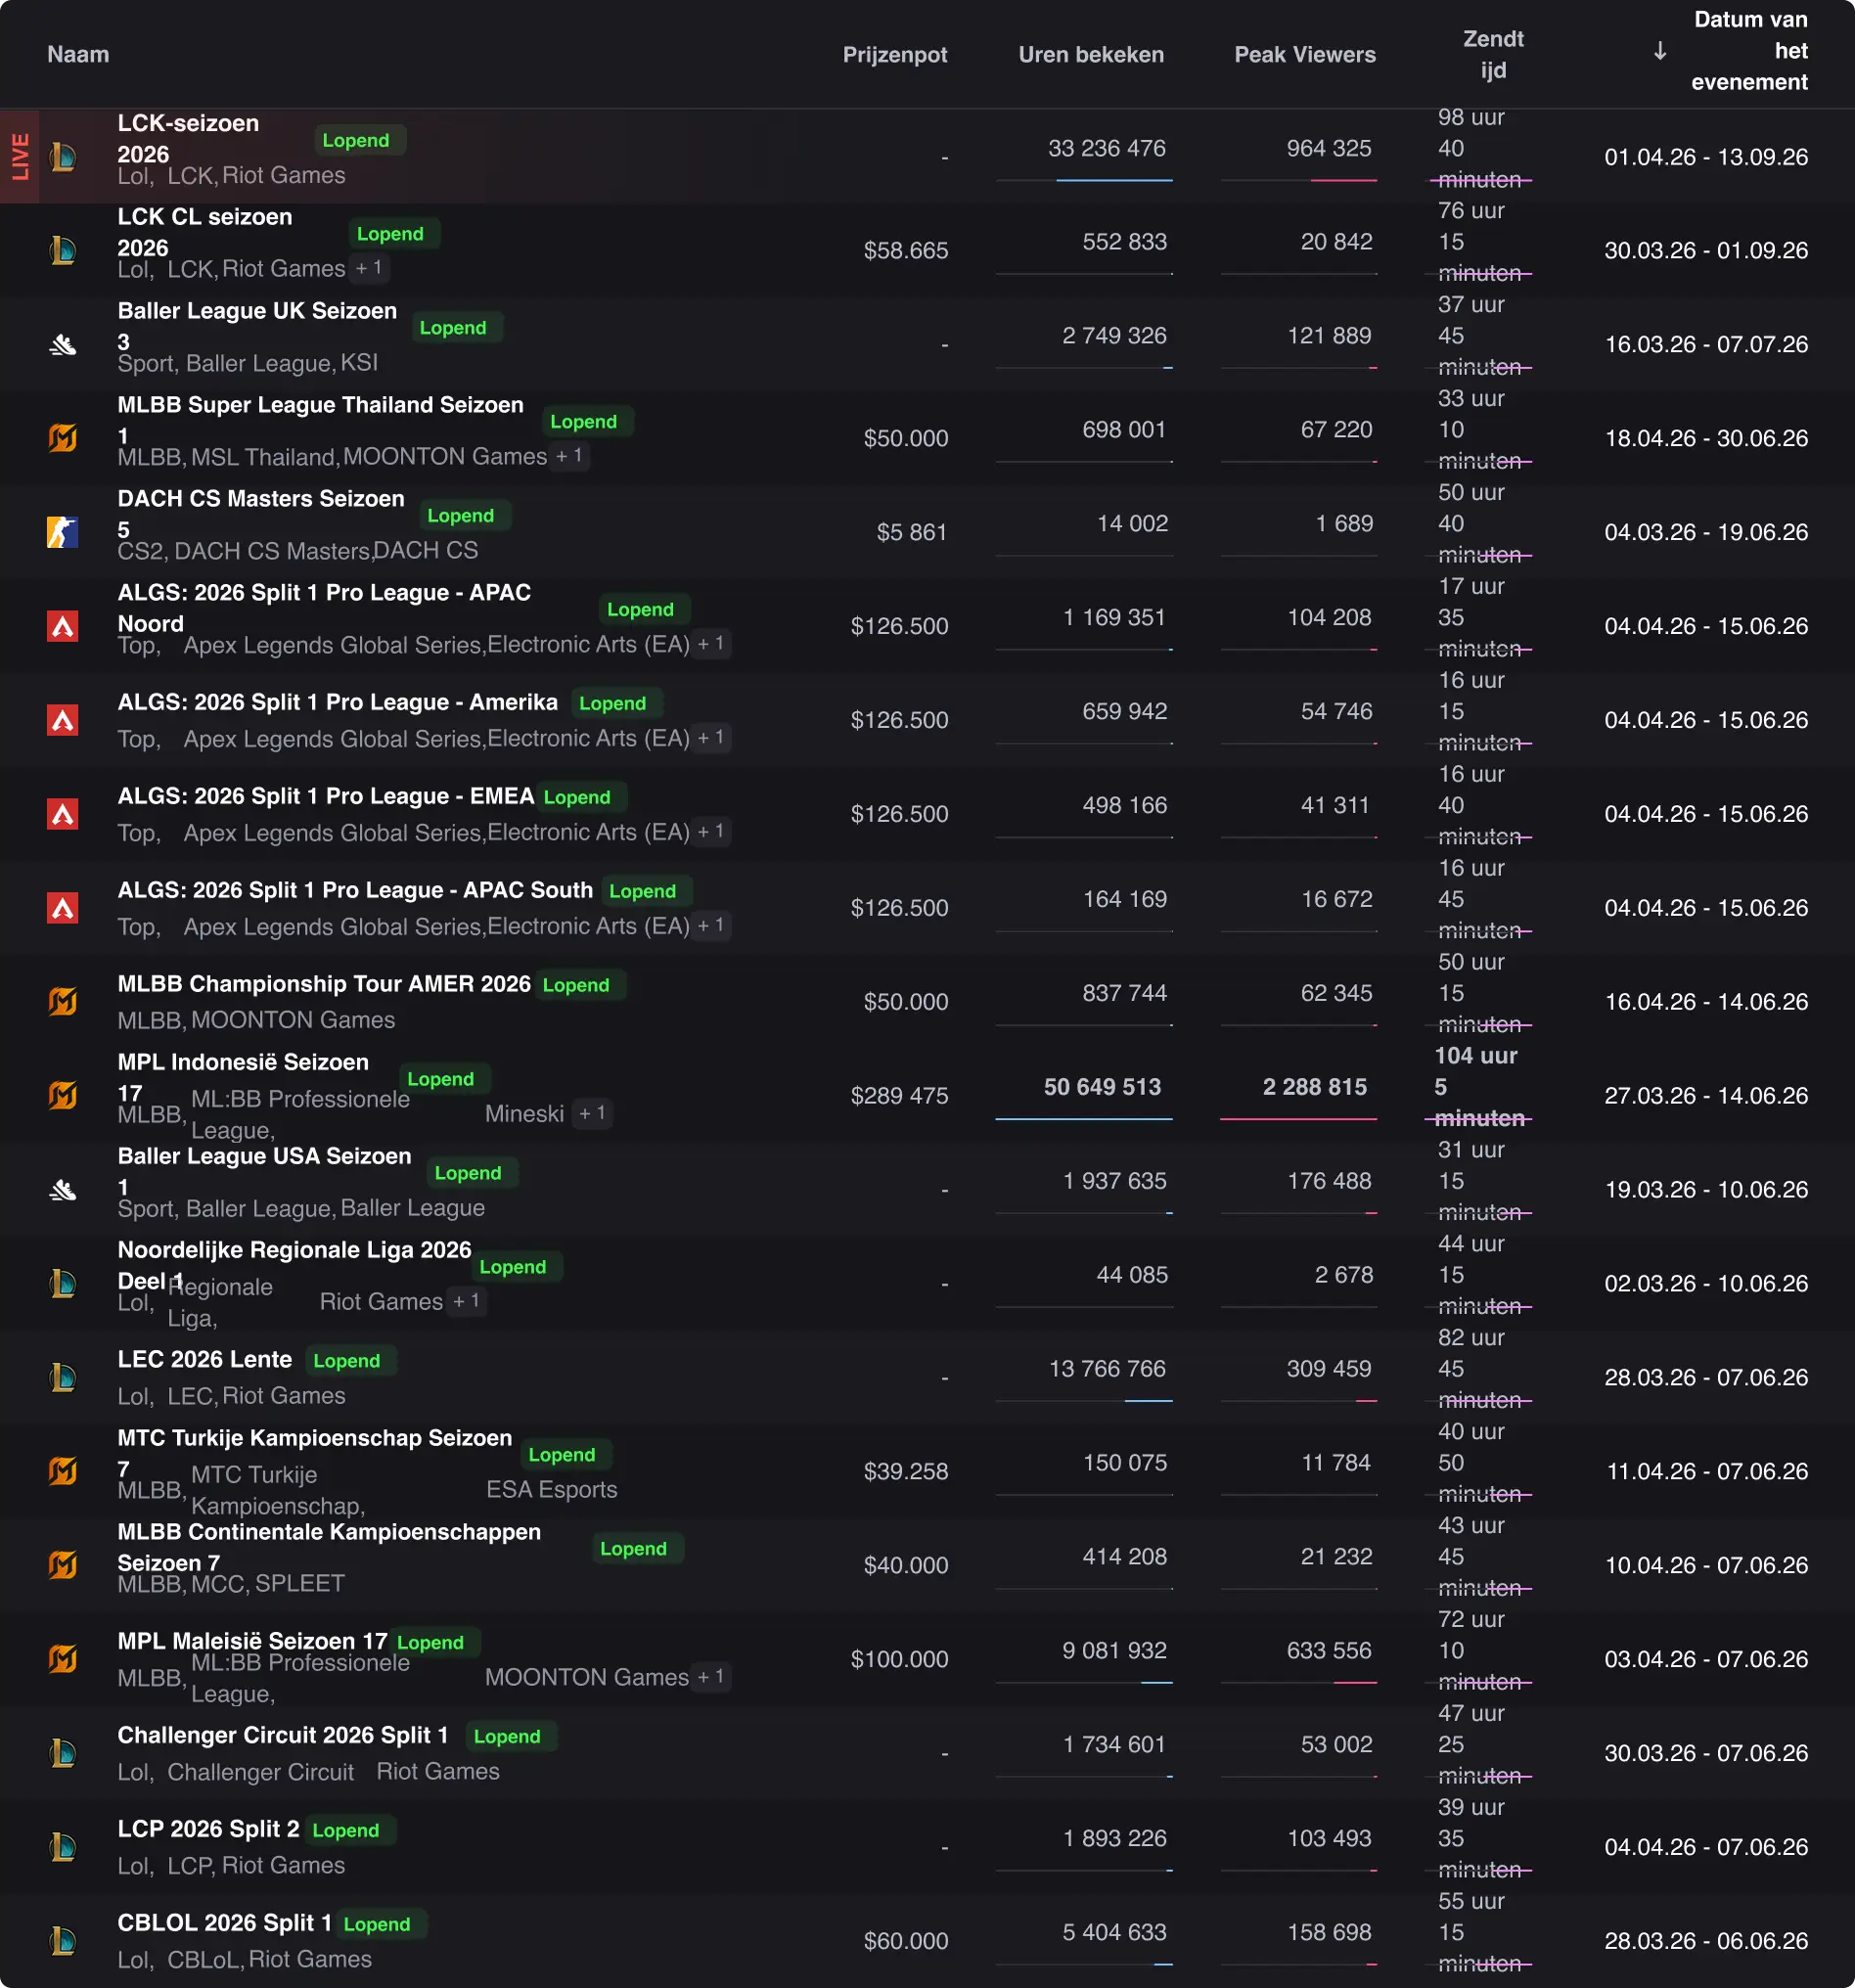Sort by Datum van het evenement header
The height and width of the screenshot is (1988, 1855).
1750,51
